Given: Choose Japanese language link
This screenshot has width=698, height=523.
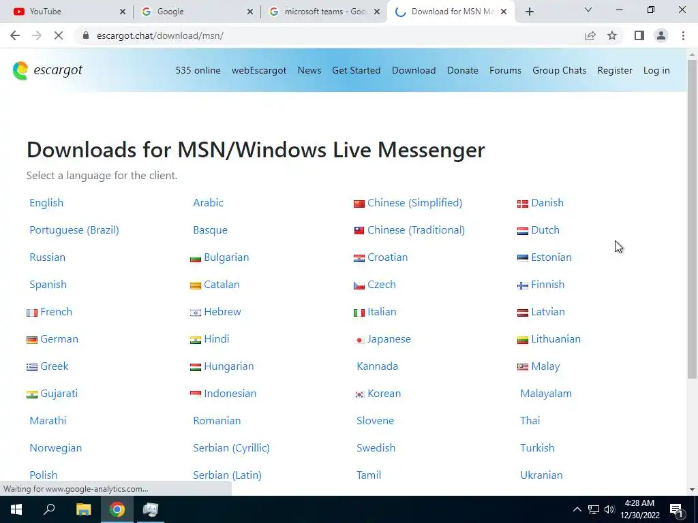Looking at the screenshot, I should [389, 339].
